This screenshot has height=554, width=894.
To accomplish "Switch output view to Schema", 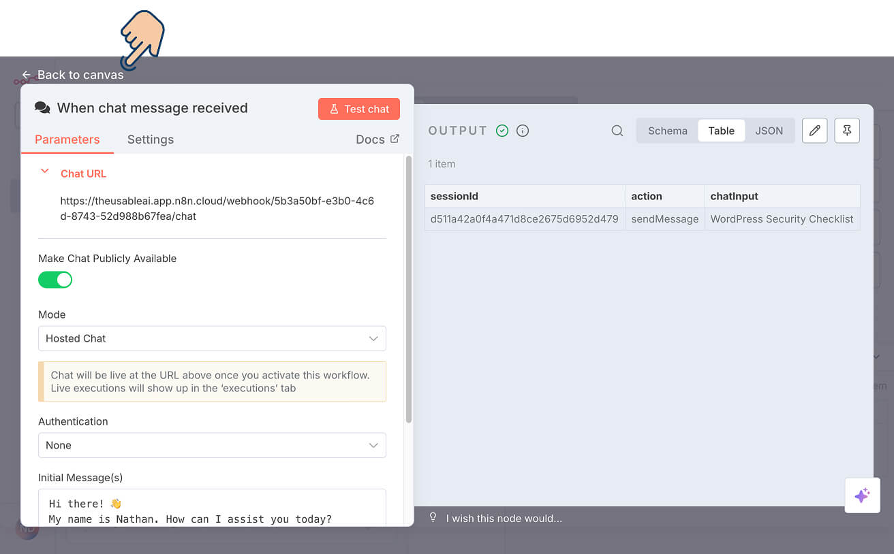I will tap(667, 130).
